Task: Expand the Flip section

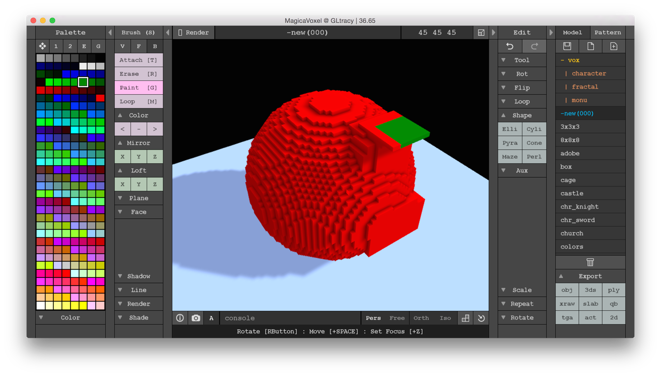Action: (x=522, y=88)
